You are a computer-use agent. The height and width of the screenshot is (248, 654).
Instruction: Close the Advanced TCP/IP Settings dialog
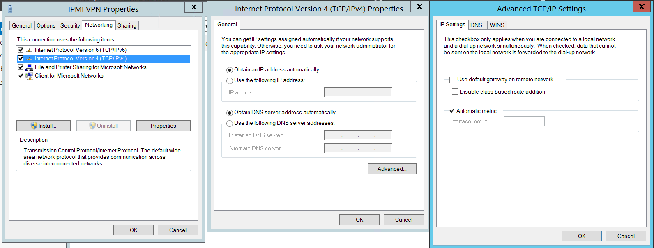[x=641, y=7]
